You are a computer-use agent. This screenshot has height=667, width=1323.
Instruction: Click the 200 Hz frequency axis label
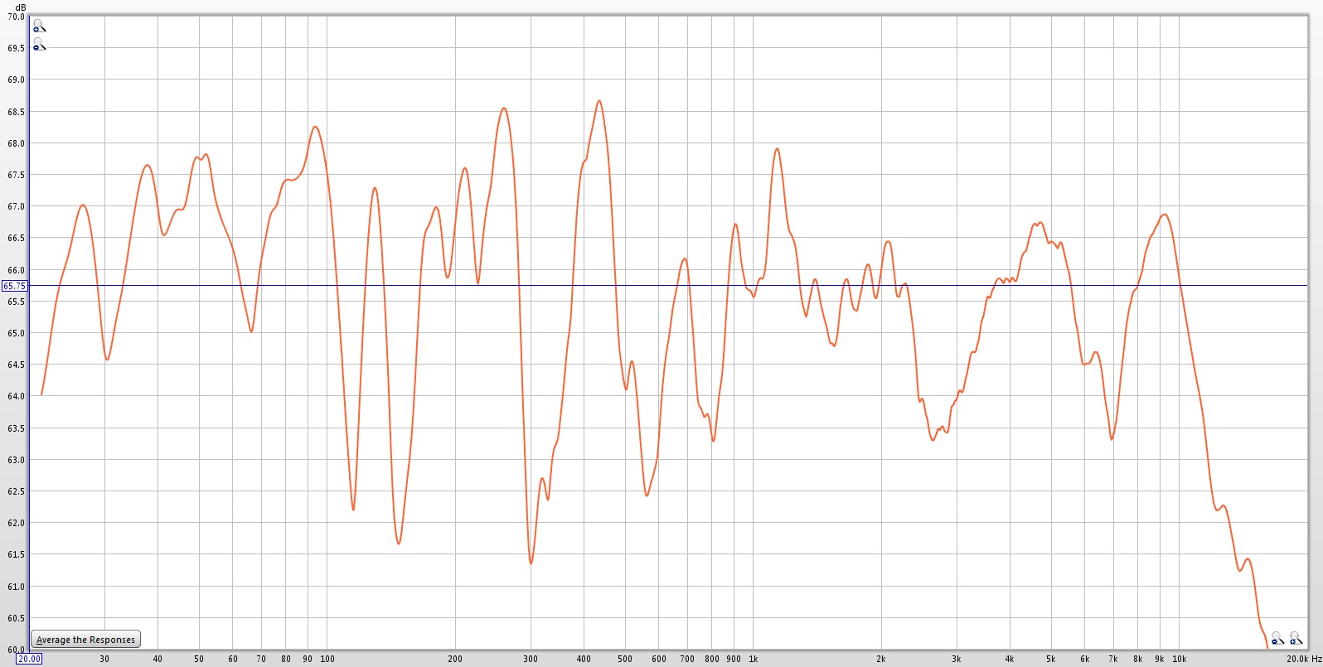click(455, 660)
